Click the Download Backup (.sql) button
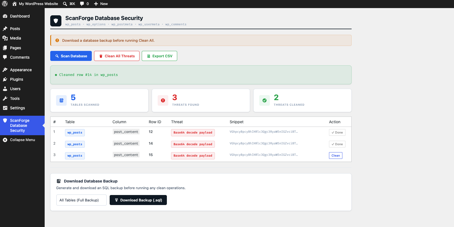Screen dimensions: 454x227 point(138,200)
